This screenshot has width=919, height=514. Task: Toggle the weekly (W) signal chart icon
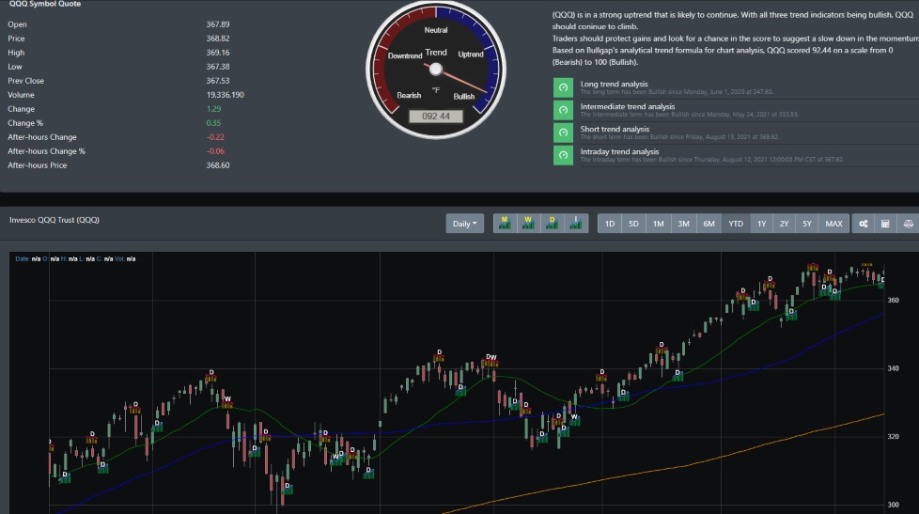tap(528, 224)
